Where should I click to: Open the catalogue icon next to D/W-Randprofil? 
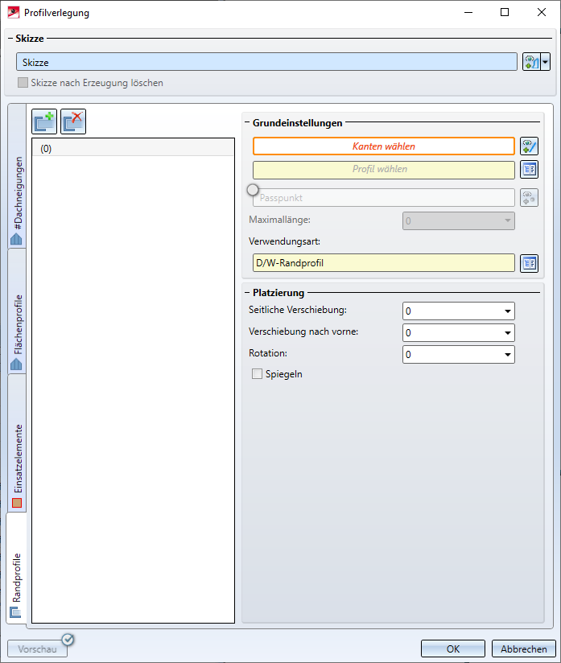tap(530, 263)
